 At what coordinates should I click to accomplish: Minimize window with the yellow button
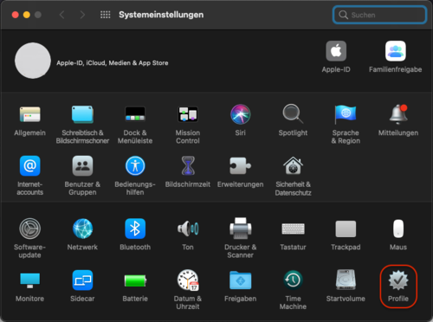point(27,15)
